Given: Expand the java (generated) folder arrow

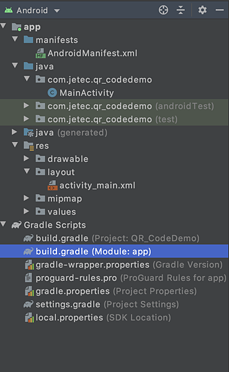Looking at the screenshot, I should click(x=14, y=132).
